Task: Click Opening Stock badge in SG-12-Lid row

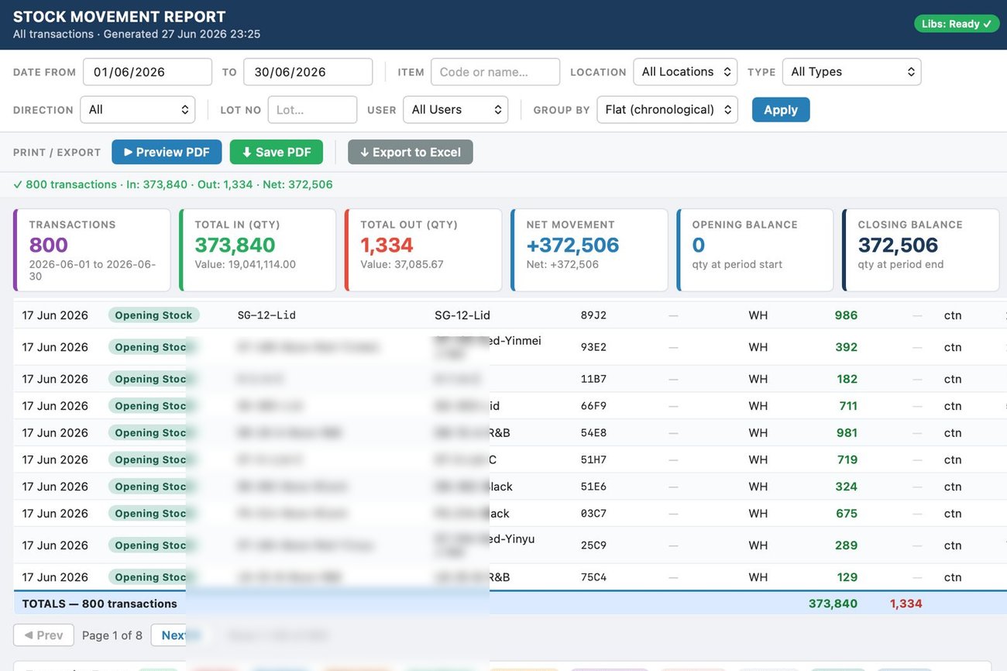Action: [x=153, y=315]
